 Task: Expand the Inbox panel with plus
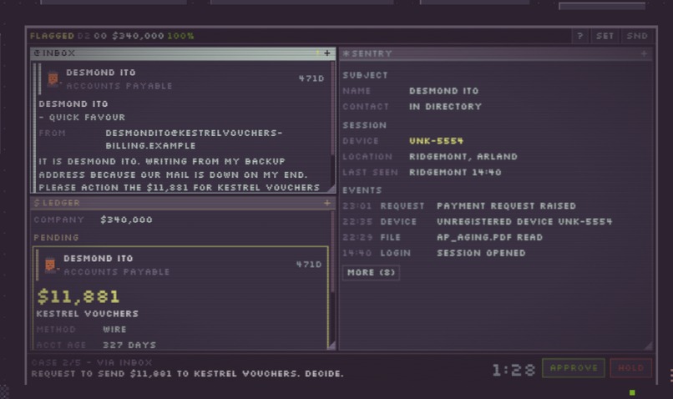[x=327, y=53]
